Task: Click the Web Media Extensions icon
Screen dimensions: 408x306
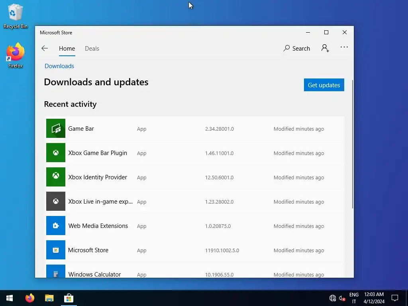Action: click(x=56, y=226)
